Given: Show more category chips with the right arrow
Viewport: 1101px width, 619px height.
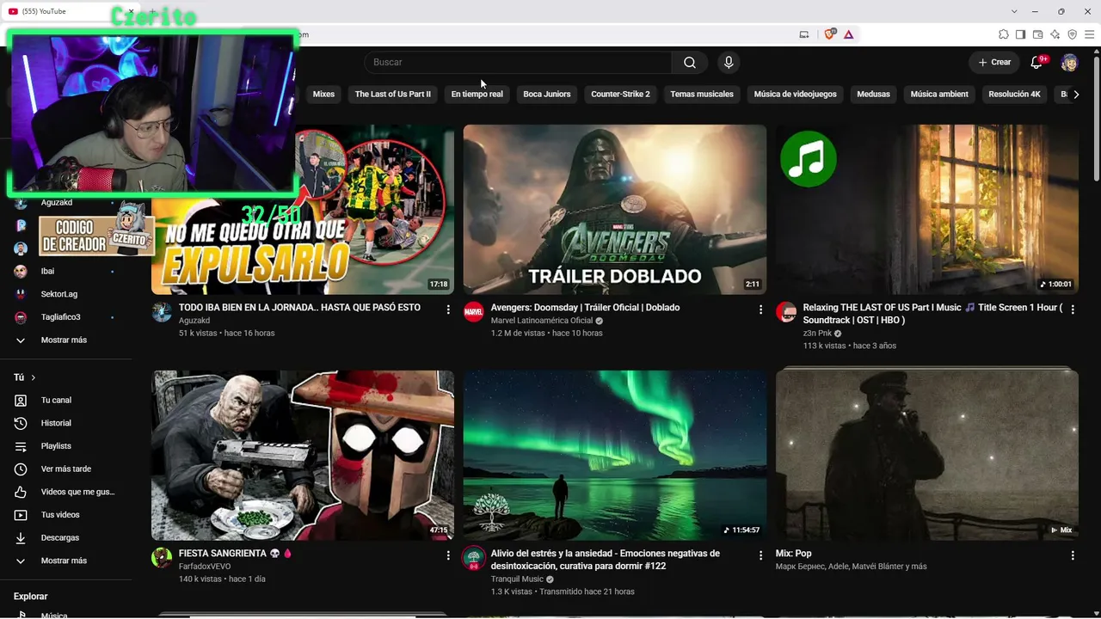Looking at the screenshot, I should pyautogui.click(x=1075, y=95).
